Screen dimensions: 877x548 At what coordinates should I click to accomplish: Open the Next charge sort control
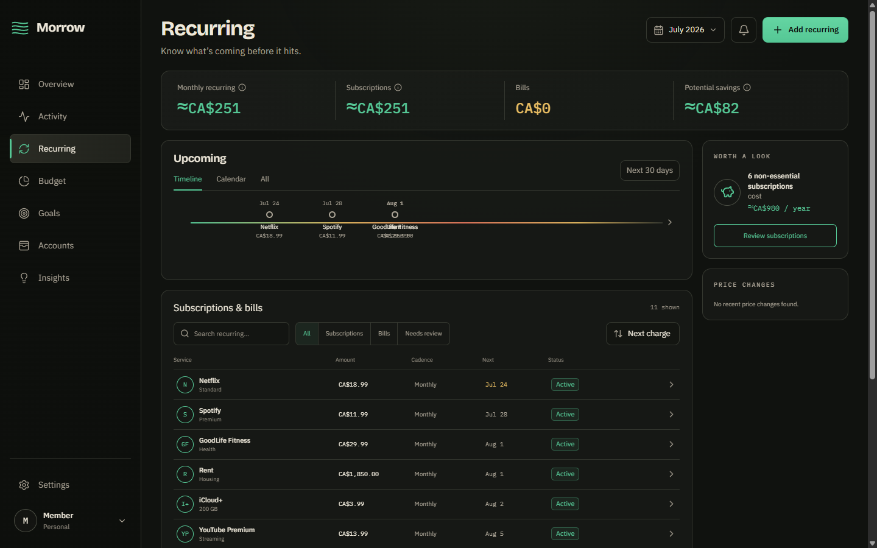(643, 334)
